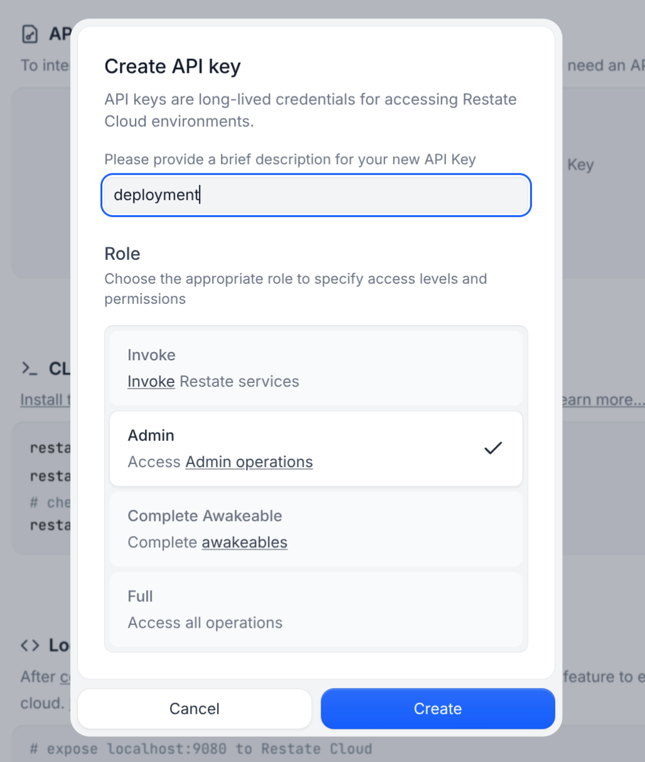Click the Install link under CLI

point(44,400)
